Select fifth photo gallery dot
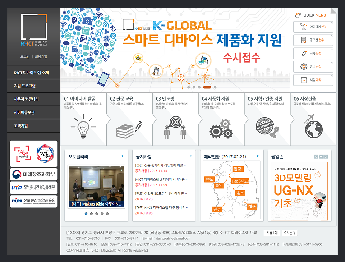Image resolution: width=345 pixels, height=262 pixels. click(107, 213)
